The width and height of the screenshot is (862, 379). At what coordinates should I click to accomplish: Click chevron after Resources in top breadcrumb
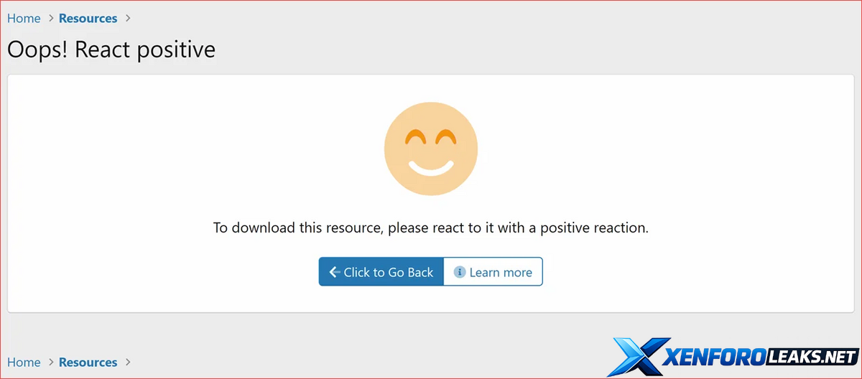(x=128, y=19)
